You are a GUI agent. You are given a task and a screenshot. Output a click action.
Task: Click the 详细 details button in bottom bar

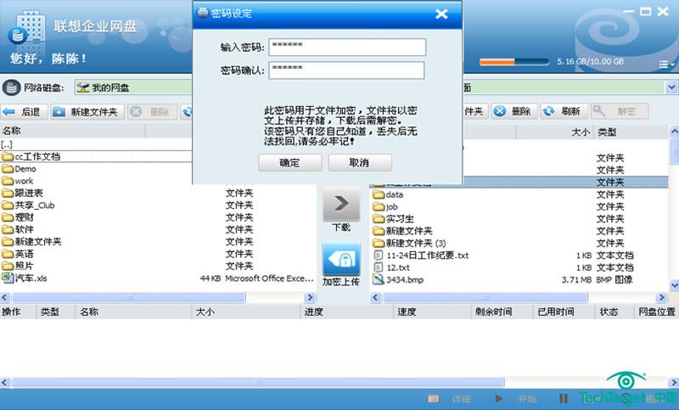(451, 399)
